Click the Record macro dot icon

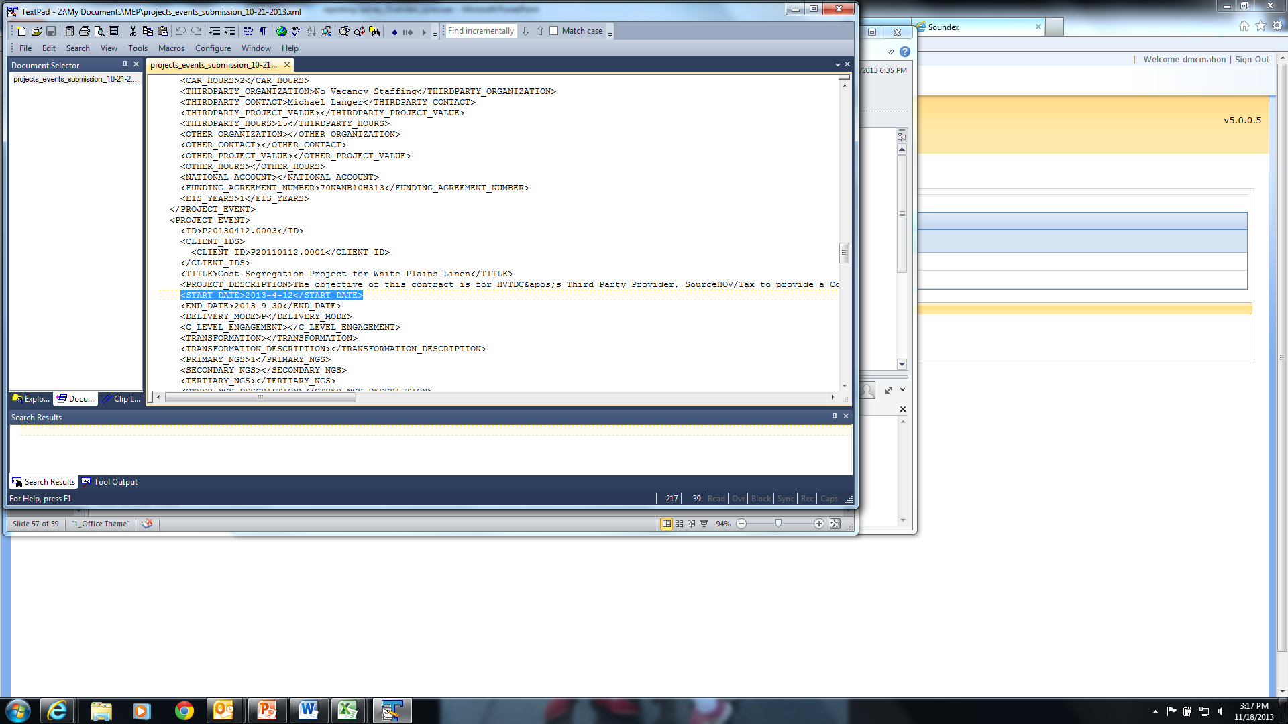[x=394, y=32]
